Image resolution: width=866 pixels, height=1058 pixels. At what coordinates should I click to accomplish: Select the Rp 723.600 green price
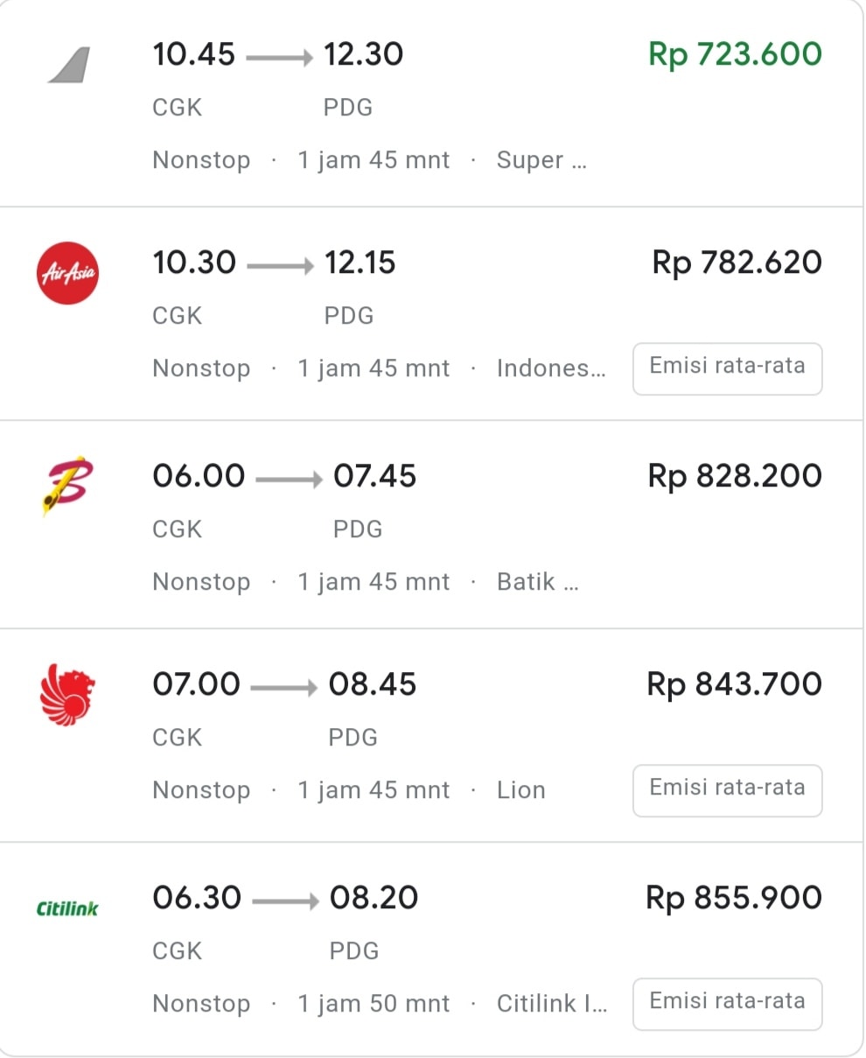coord(735,54)
